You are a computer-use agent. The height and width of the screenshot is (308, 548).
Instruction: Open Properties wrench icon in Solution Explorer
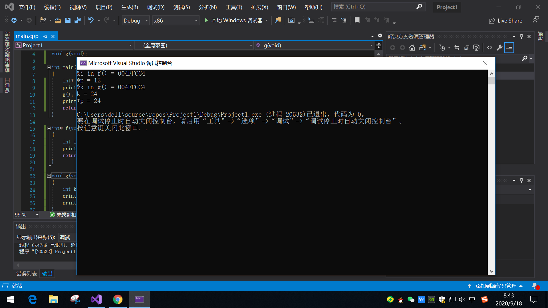tap(499, 48)
